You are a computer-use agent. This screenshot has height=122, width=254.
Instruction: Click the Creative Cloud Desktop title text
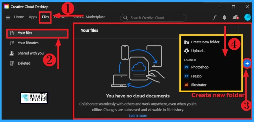[x=30, y=7]
